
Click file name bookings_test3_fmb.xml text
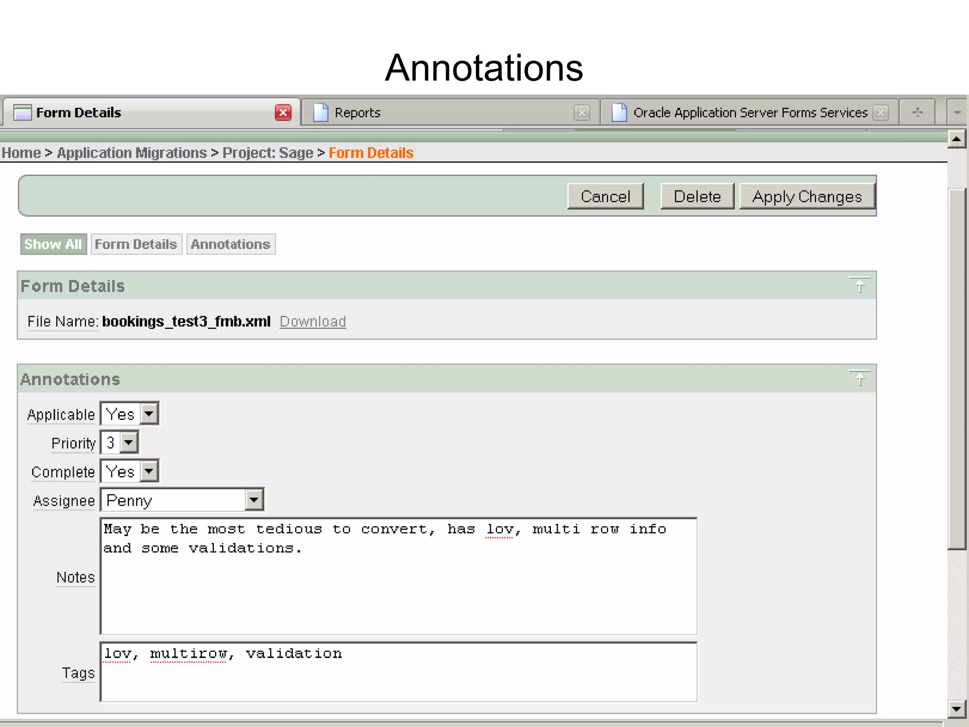click(186, 321)
